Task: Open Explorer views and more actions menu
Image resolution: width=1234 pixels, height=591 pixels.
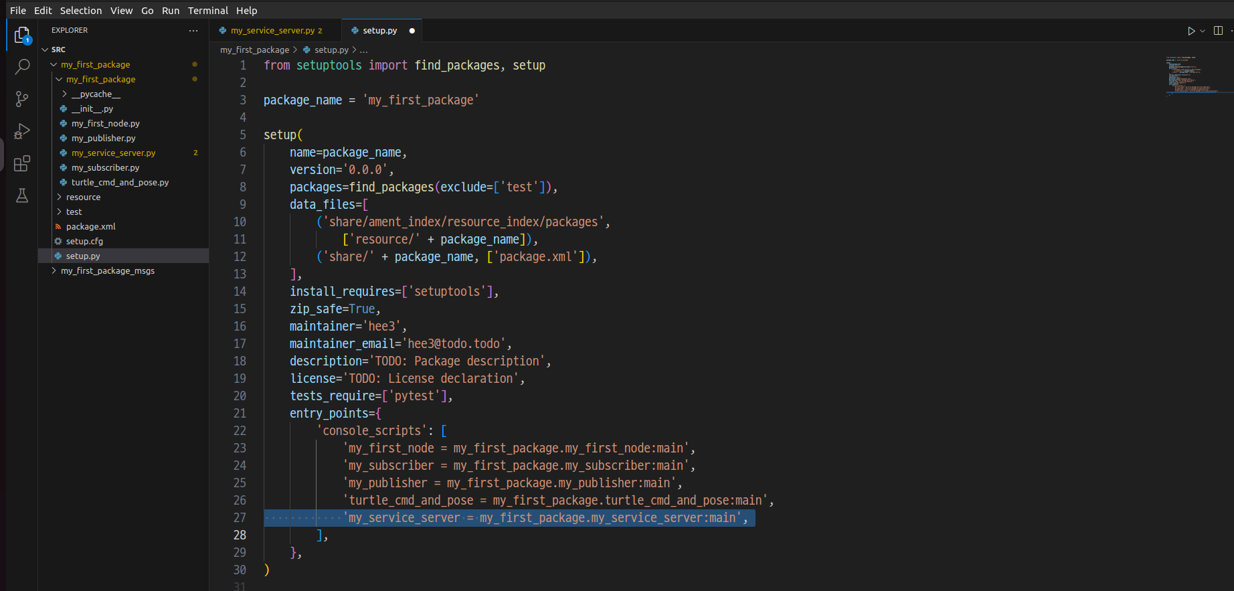Action: [193, 30]
